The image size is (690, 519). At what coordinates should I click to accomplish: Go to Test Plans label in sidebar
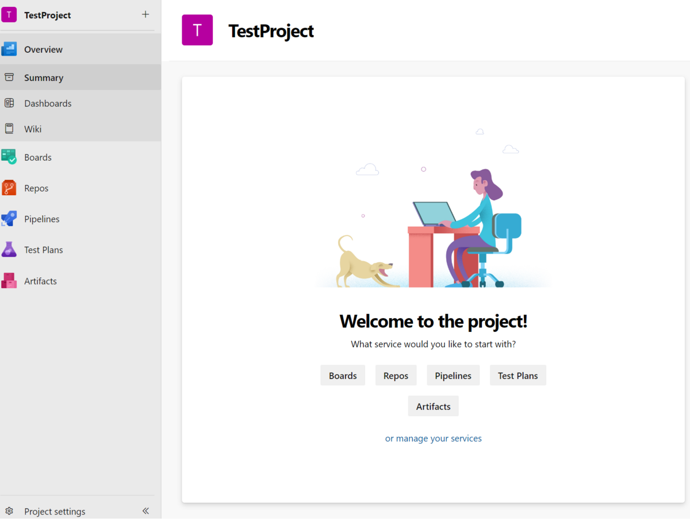pos(44,250)
